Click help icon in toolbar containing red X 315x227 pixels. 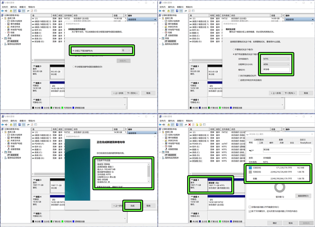click(177, 125)
